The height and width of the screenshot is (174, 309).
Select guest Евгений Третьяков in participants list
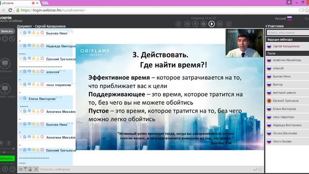point(287,101)
